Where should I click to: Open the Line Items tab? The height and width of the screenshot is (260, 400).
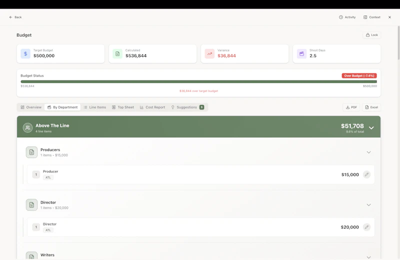click(x=94, y=107)
